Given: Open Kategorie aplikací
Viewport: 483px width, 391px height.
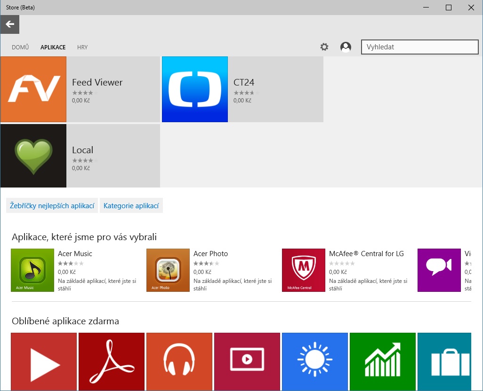Looking at the screenshot, I should [131, 205].
